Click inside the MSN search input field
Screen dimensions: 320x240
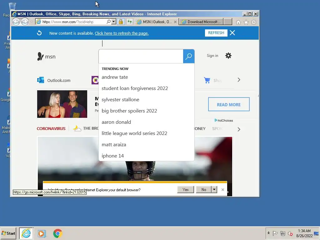point(141,56)
